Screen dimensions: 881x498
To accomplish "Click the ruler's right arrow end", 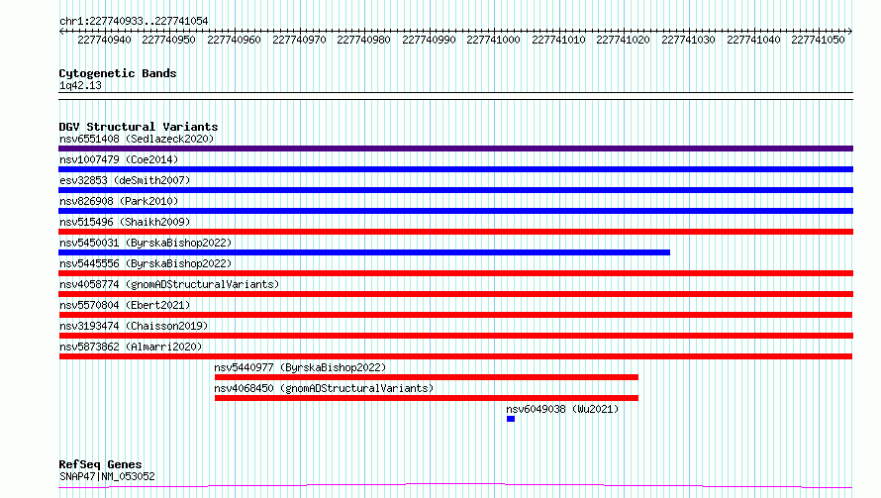I will (850, 32).
